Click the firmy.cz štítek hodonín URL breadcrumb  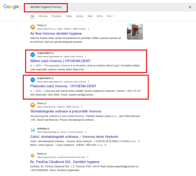click(61, 29)
